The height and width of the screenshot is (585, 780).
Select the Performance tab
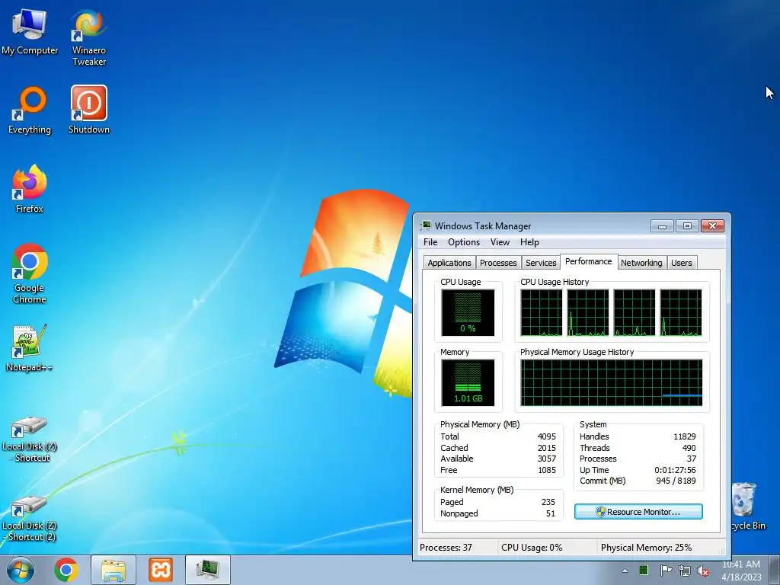pos(589,262)
